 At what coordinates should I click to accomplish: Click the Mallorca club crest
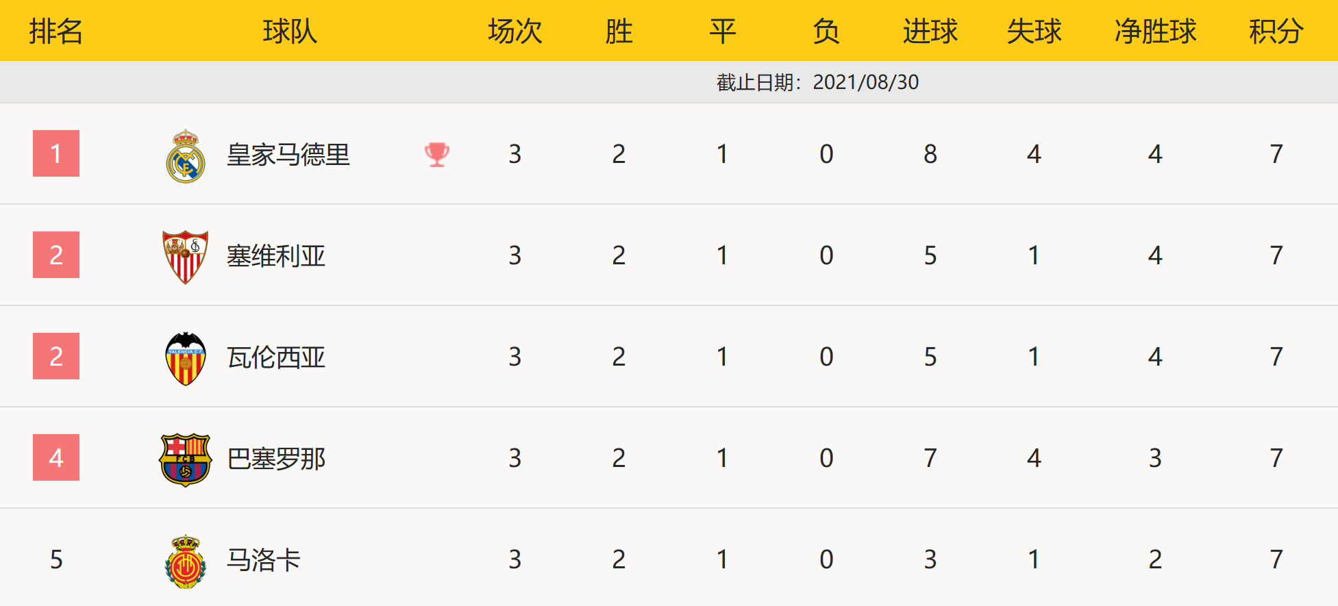point(186,561)
